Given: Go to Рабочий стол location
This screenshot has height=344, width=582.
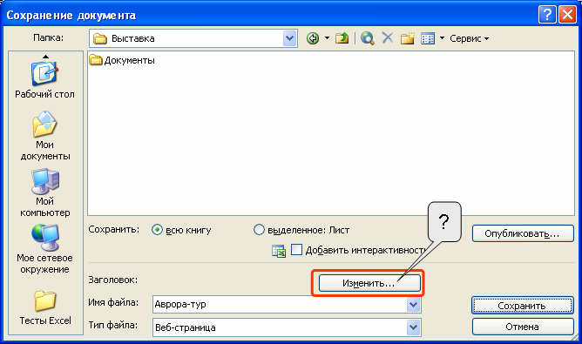Looking at the screenshot, I should [x=45, y=80].
